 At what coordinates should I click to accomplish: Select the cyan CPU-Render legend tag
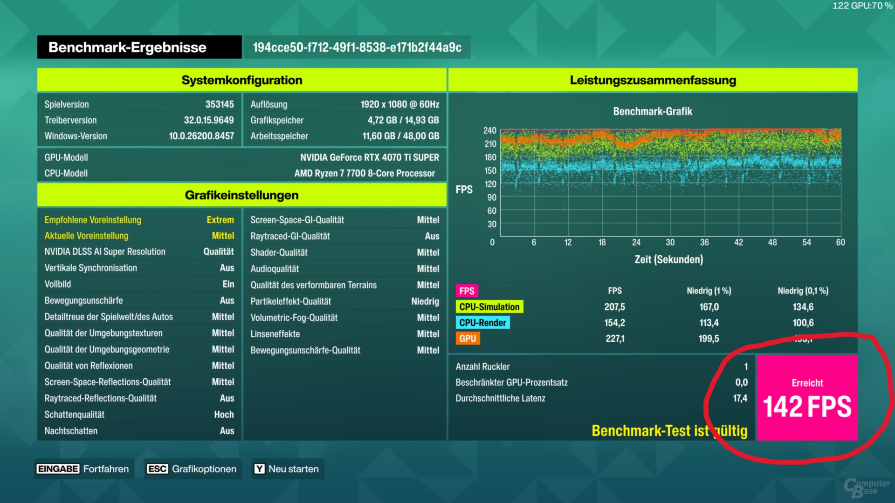482,323
